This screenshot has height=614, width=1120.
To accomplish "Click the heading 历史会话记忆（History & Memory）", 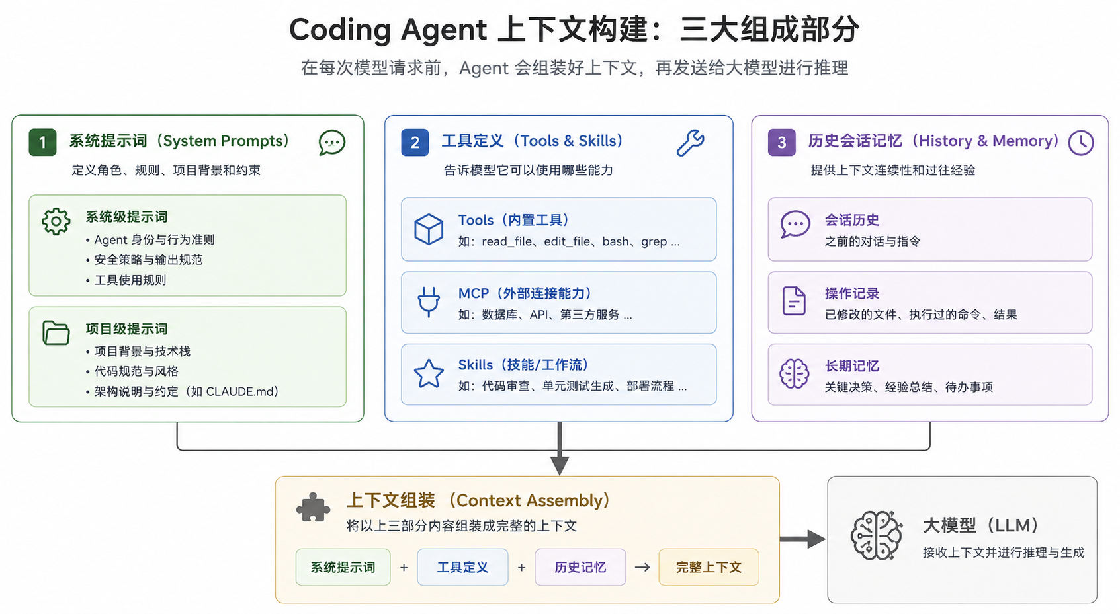I will (x=933, y=141).
